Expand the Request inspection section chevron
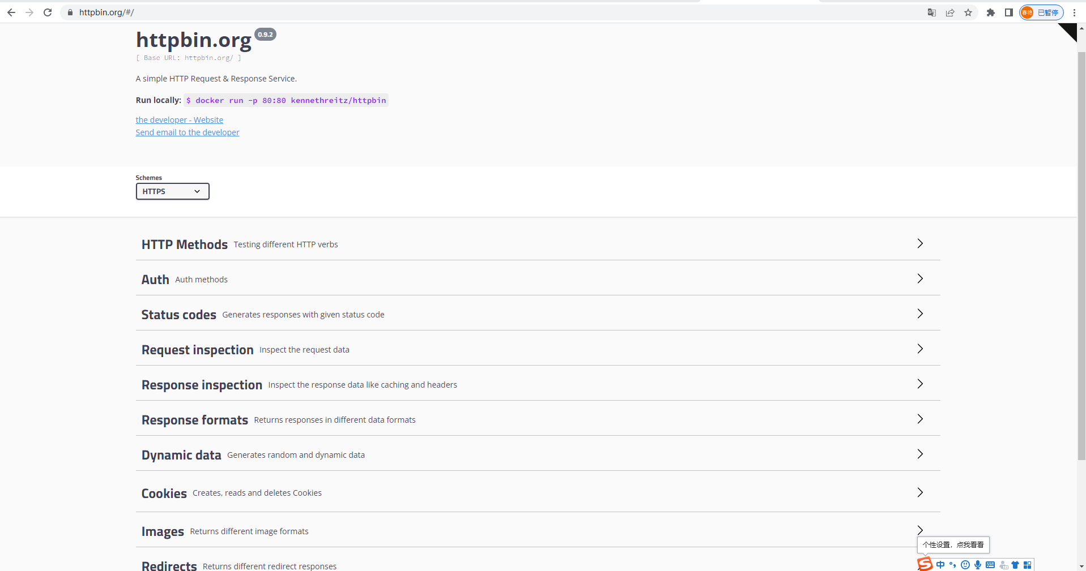This screenshot has width=1086, height=571. point(920,349)
